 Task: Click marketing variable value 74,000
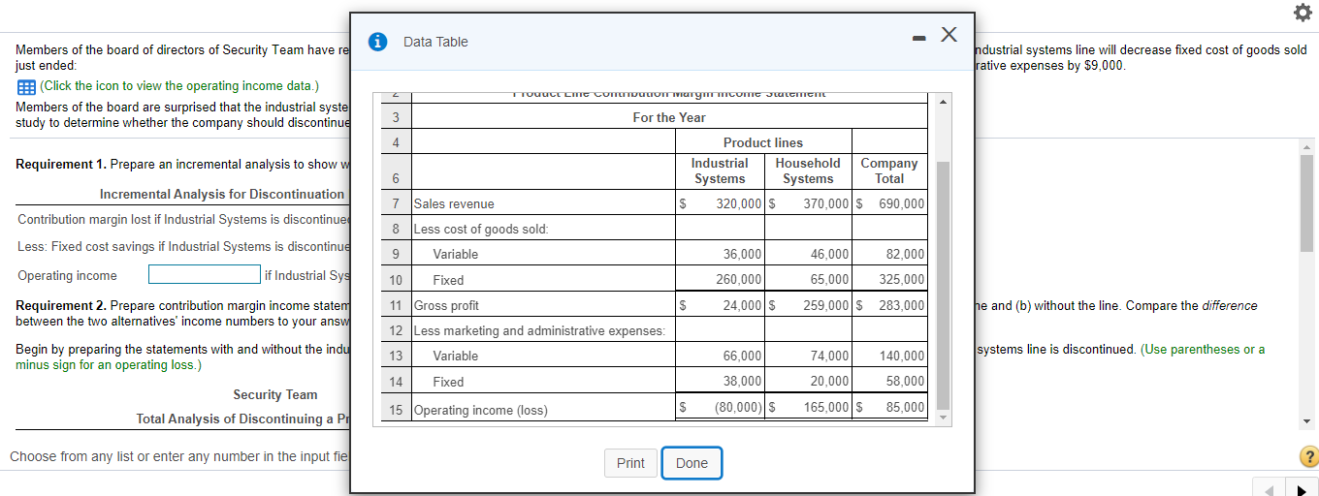coord(829,356)
